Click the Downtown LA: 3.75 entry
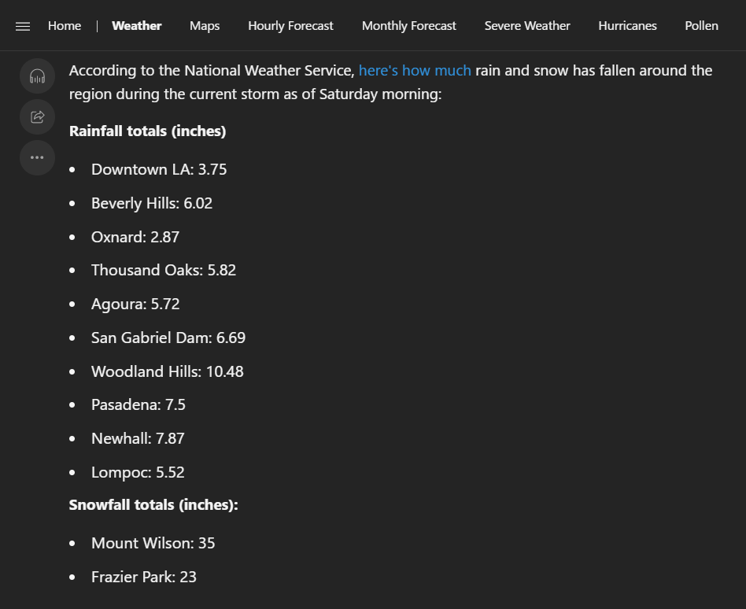 [x=159, y=170]
